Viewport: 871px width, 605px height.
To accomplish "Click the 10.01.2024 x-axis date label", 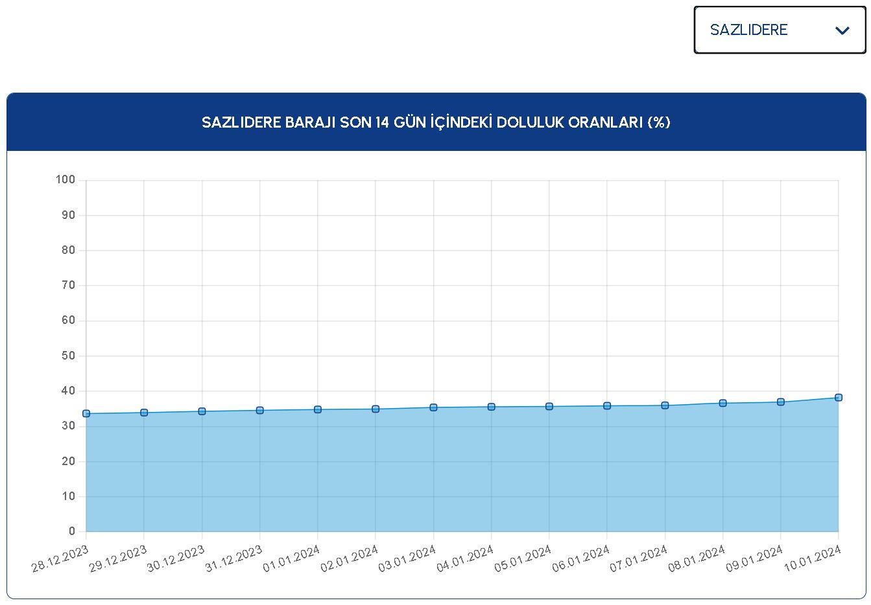I will coord(813,558).
